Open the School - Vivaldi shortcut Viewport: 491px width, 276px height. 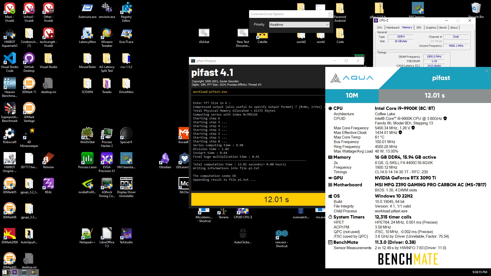coord(29,12)
